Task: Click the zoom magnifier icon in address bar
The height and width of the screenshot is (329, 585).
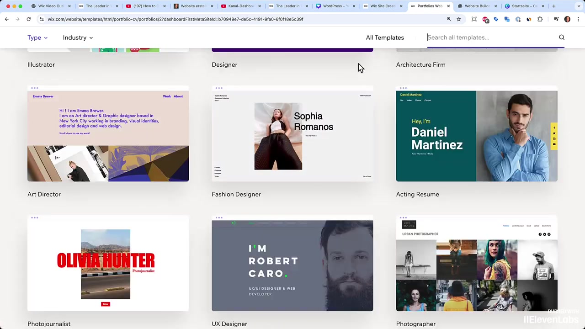Action: (x=449, y=19)
